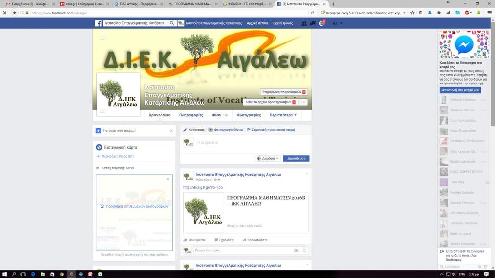Click Δείτε το αρχείο δραστηριοτήτων button

point(270,102)
